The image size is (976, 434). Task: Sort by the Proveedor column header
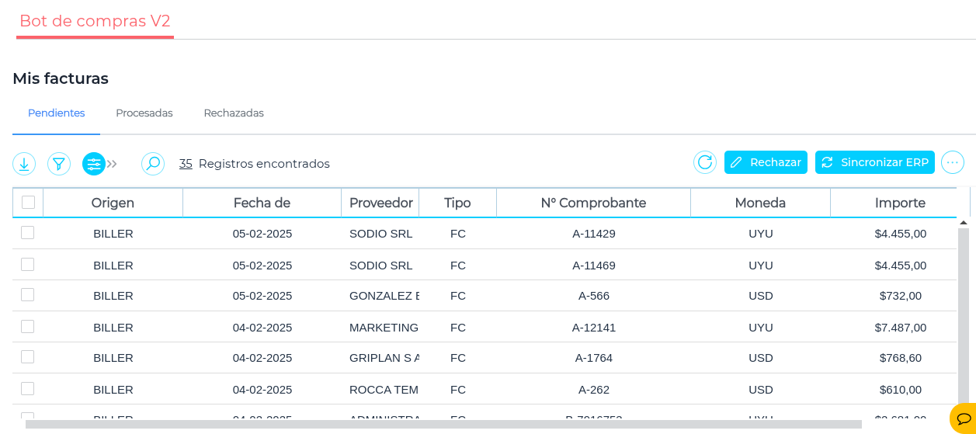point(380,203)
